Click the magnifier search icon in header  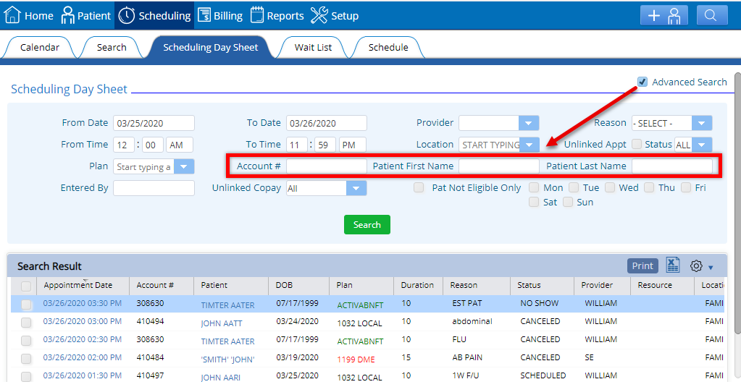click(711, 16)
